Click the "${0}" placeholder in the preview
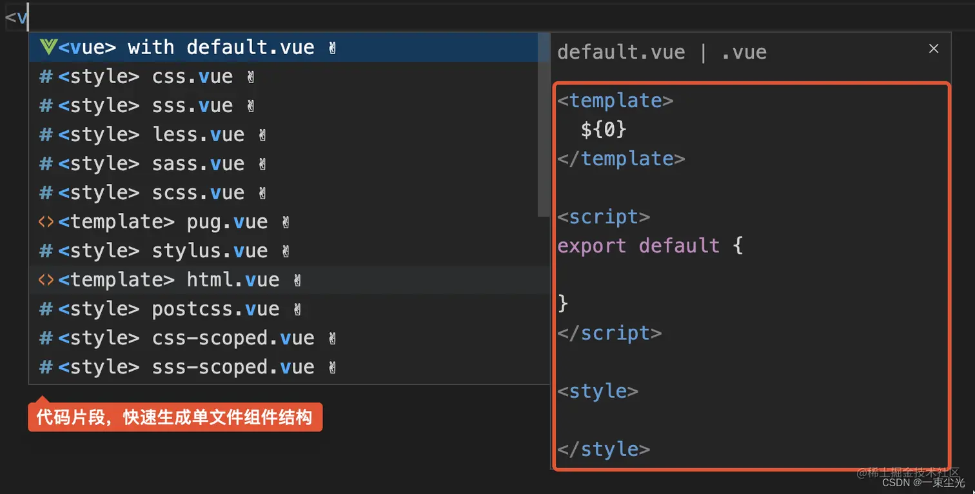 (604, 130)
